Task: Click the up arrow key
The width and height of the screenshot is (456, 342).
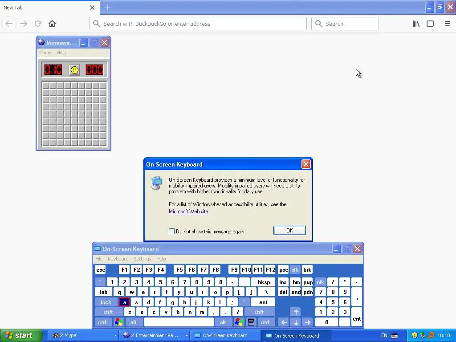Action: pyautogui.click(x=296, y=312)
